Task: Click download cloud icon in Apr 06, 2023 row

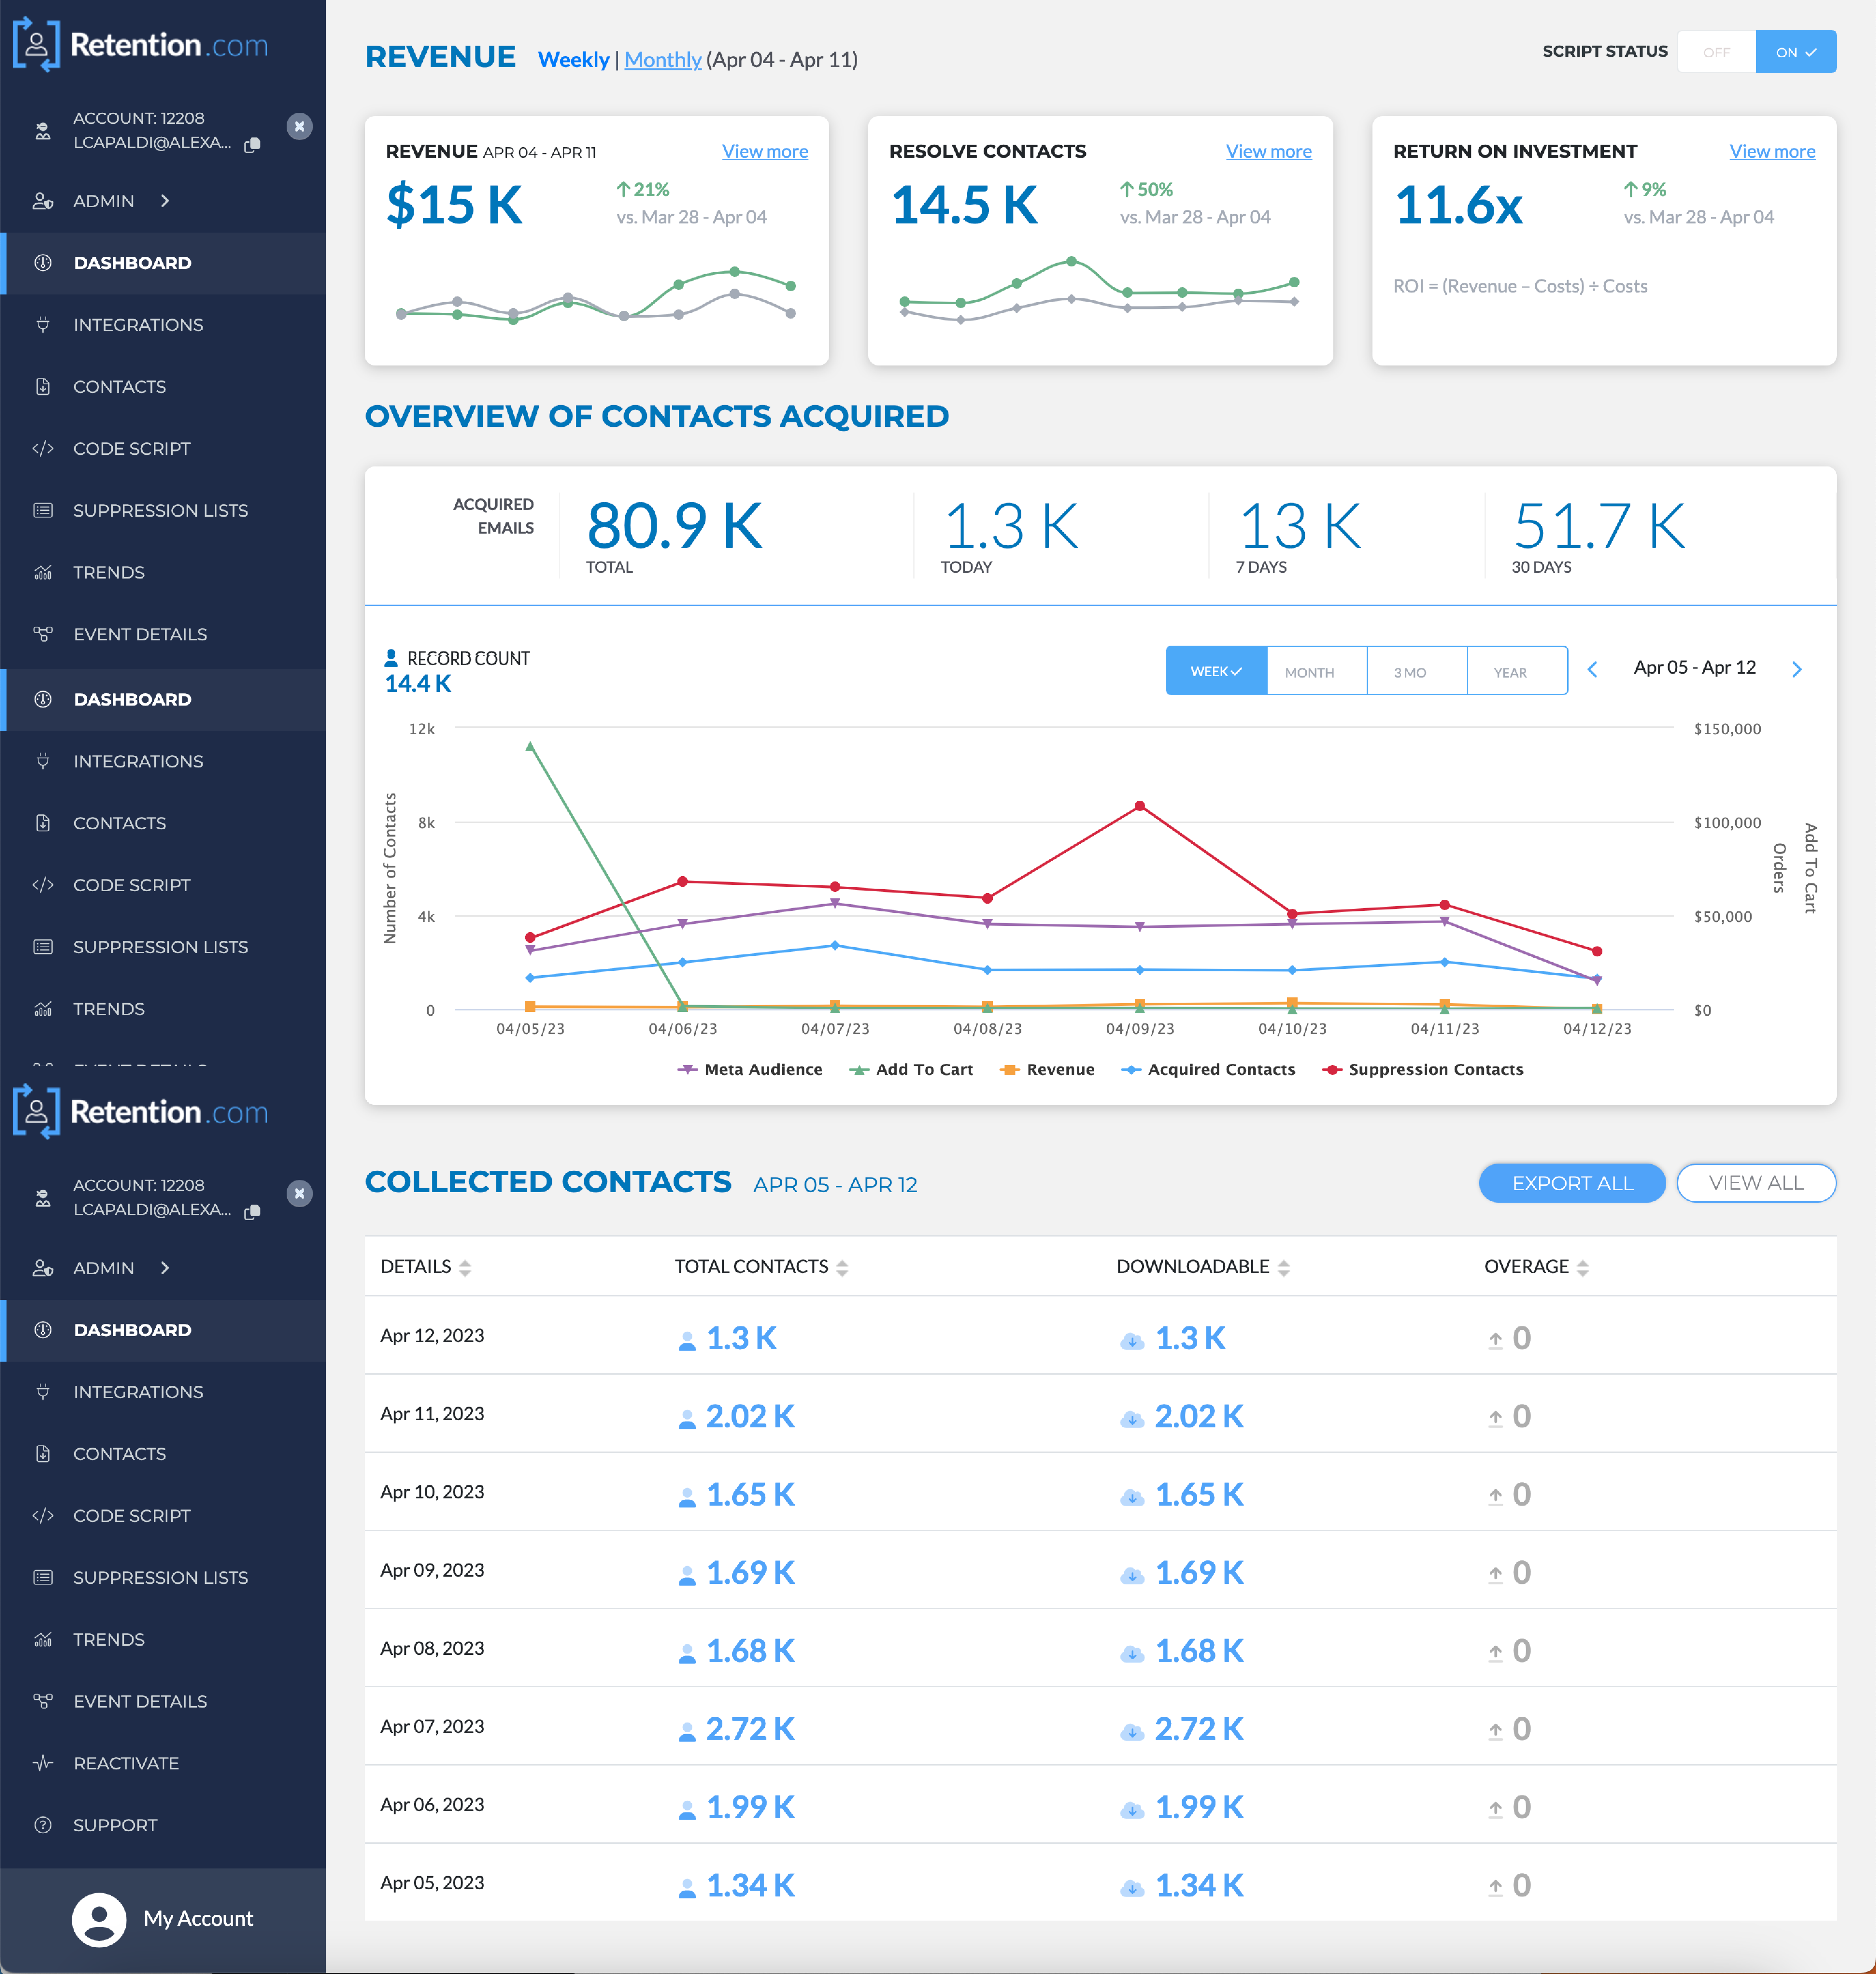Action: 1132,1810
